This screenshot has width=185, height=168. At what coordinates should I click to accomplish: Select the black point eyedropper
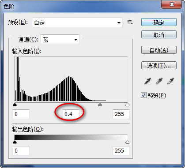click(147, 81)
